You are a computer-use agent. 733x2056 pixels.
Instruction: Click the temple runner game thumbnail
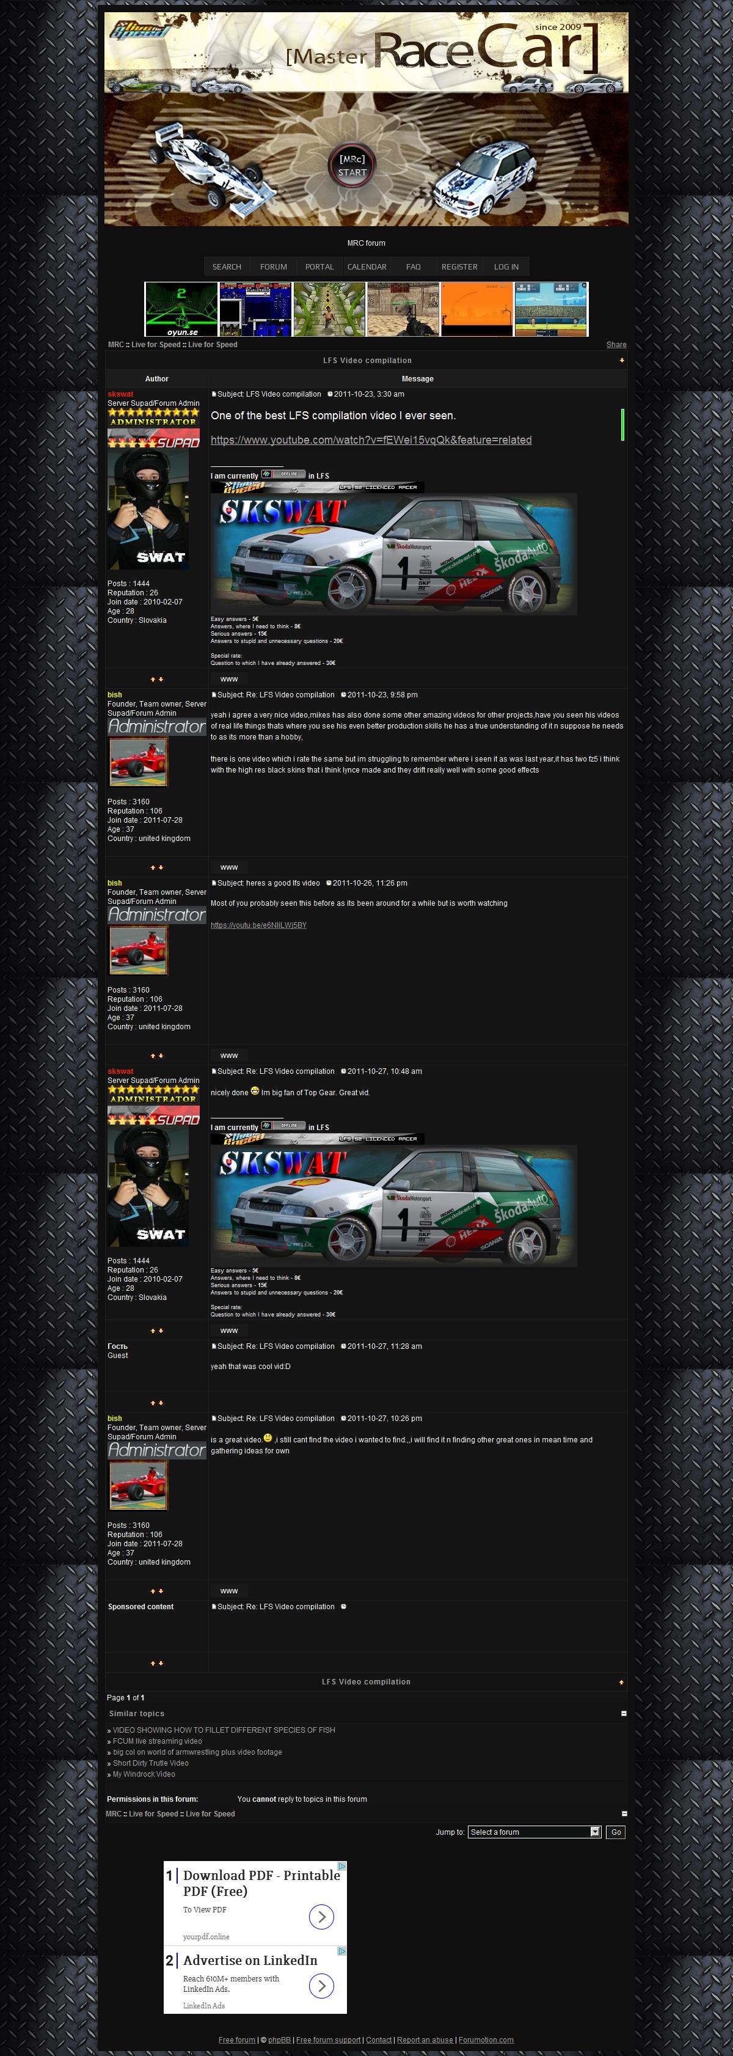point(329,309)
